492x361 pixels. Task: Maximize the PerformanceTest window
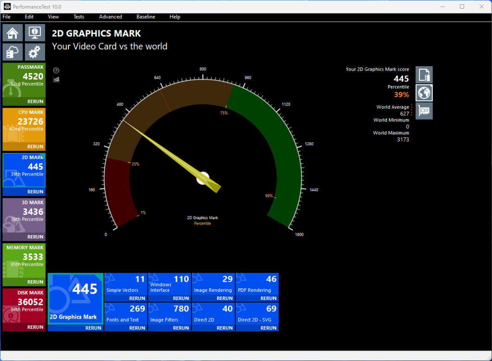[x=462, y=6]
